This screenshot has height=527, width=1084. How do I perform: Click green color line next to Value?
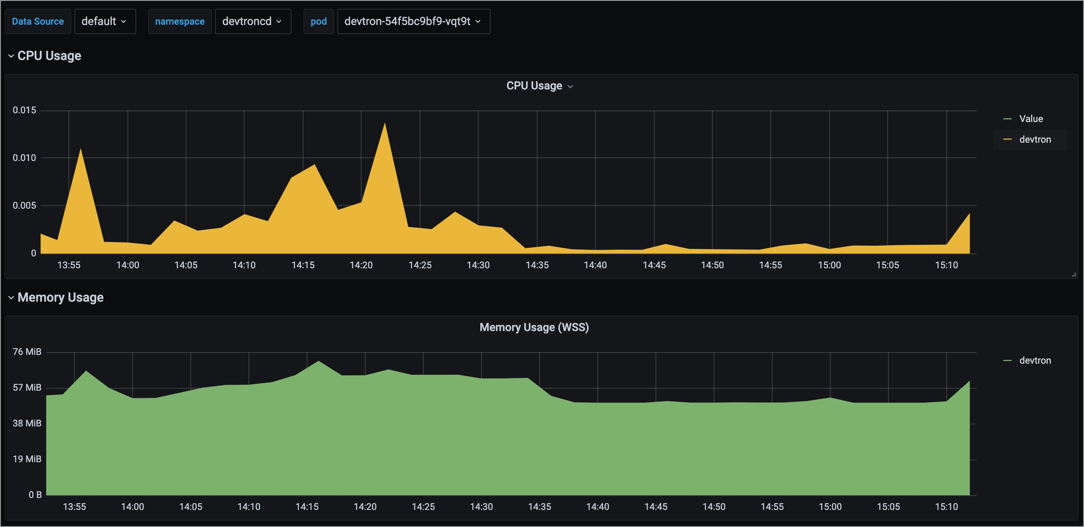coord(1007,119)
